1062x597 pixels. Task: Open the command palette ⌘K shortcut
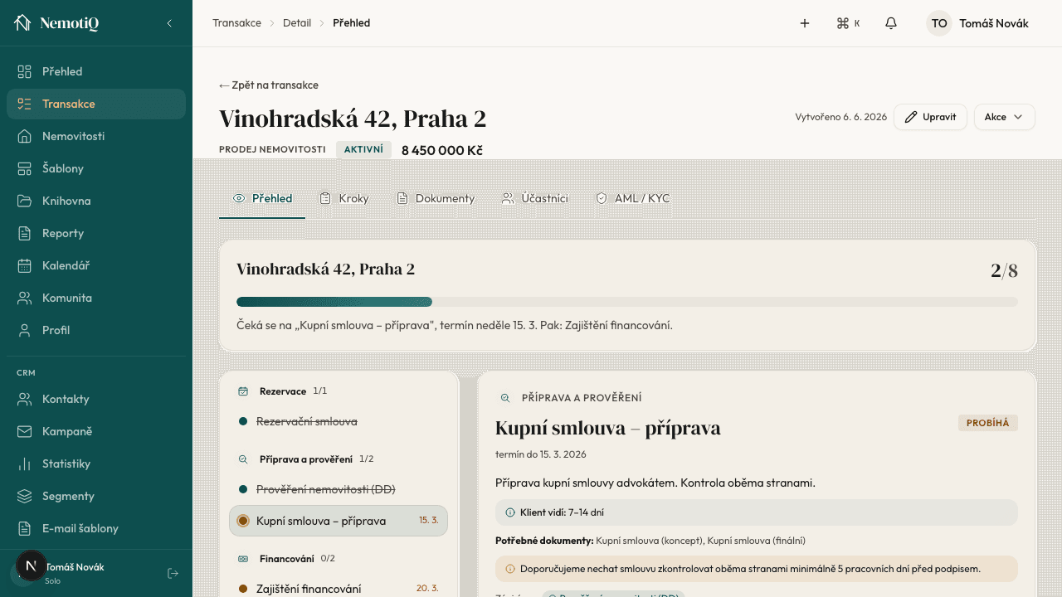(x=848, y=23)
